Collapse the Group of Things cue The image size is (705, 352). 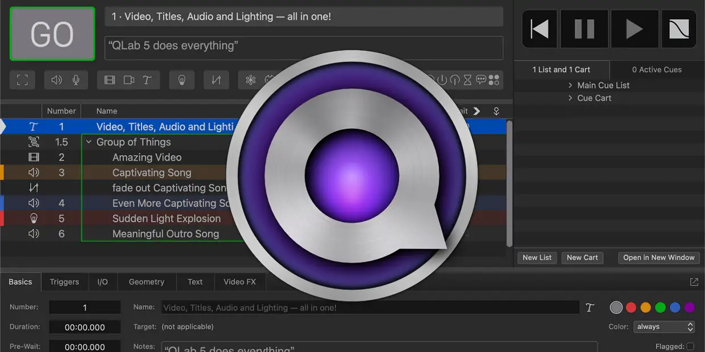[89, 142]
